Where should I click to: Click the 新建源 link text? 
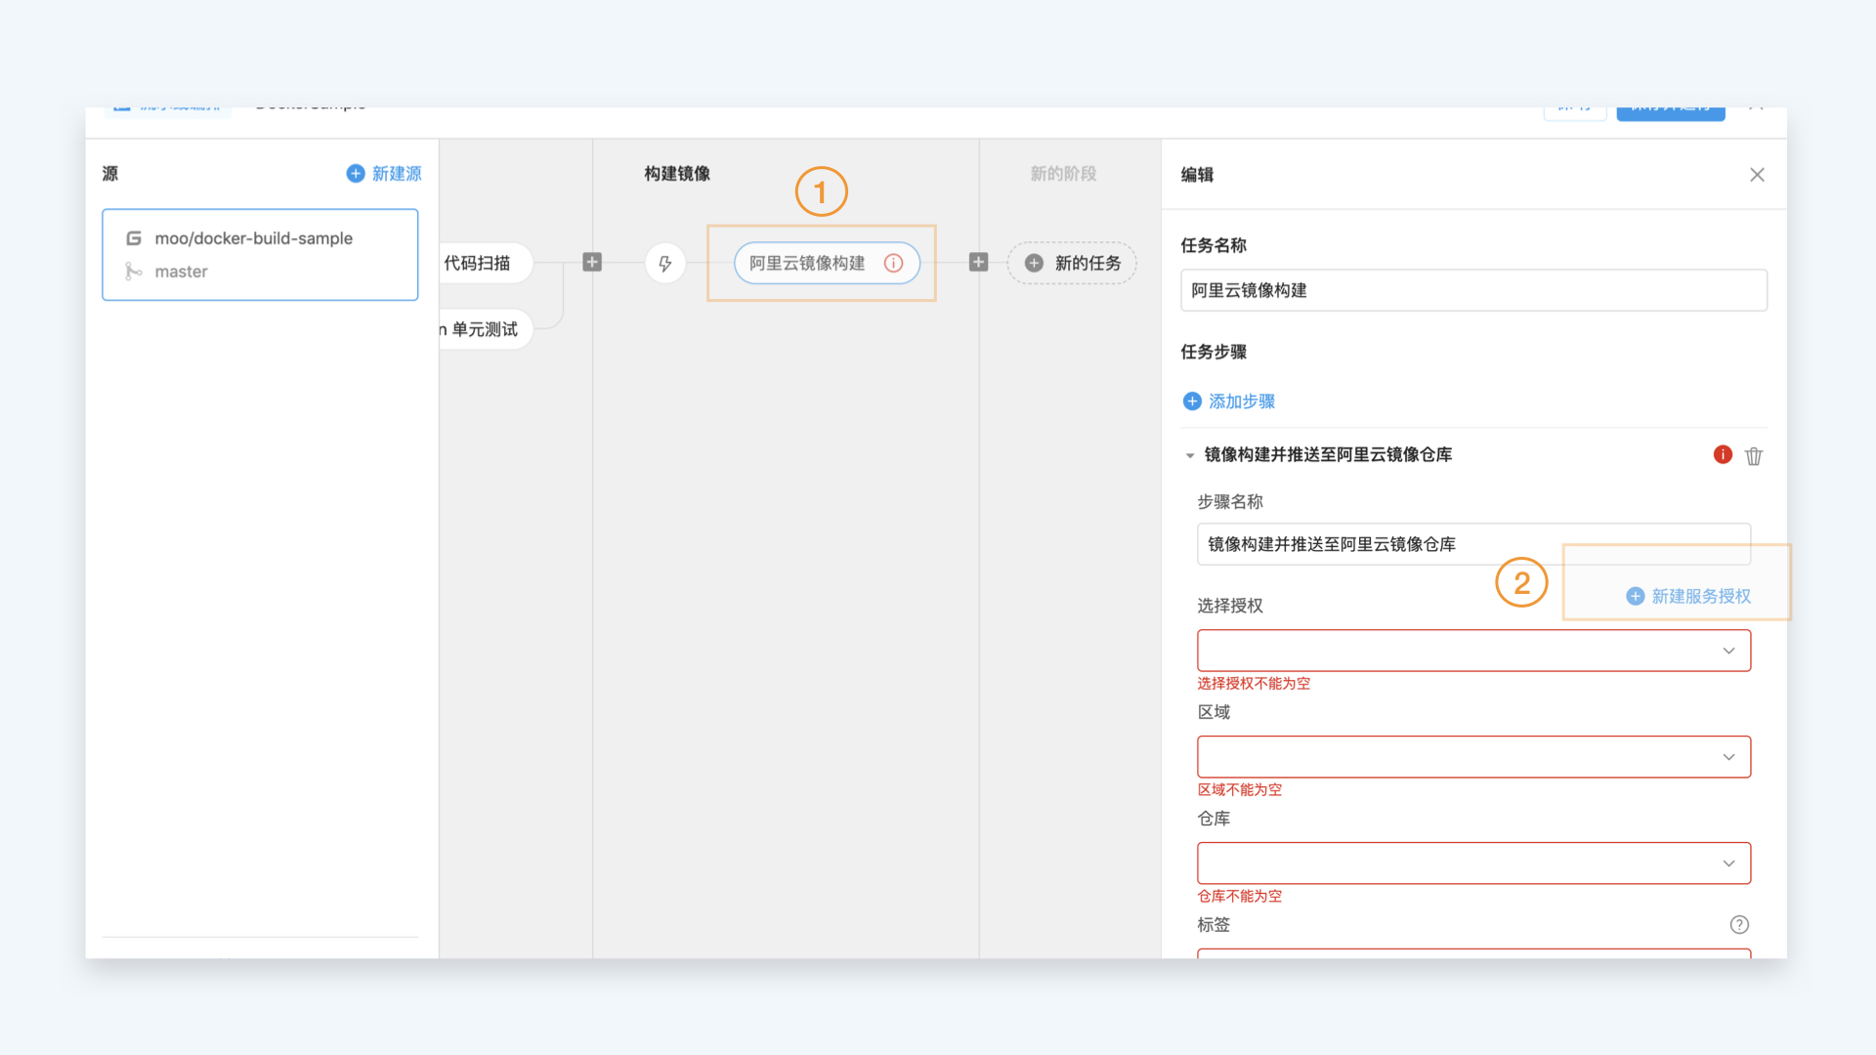397,174
